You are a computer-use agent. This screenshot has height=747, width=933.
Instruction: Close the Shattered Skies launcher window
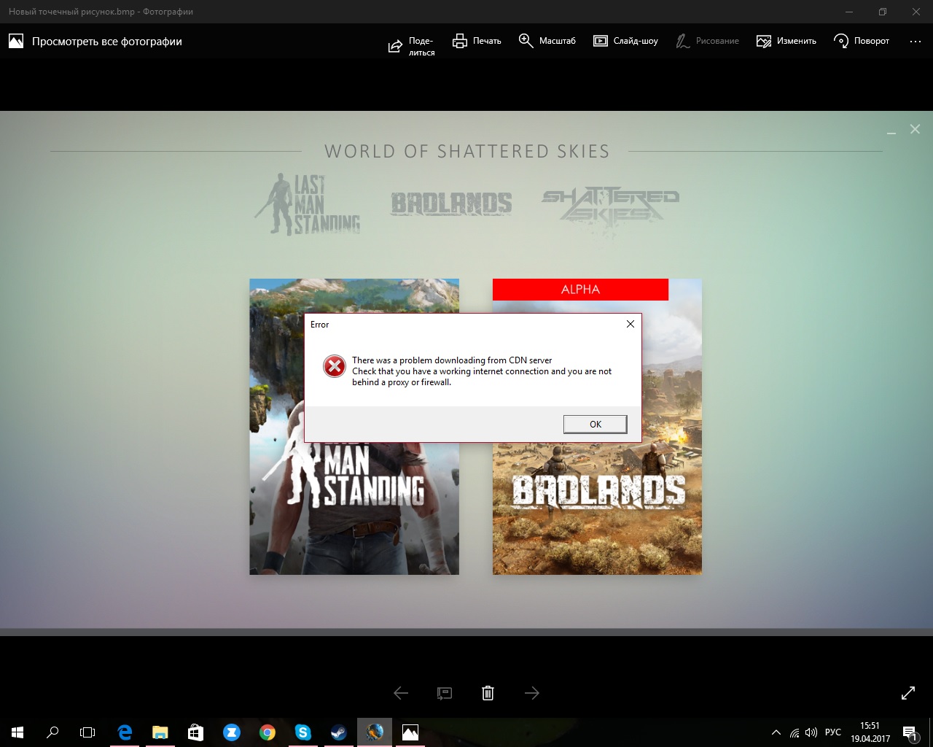[x=915, y=129]
